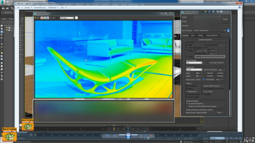Choose the 640x480 preset button
Image resolution: width=255 pixels, height=143 pixels.
point(210,76)
